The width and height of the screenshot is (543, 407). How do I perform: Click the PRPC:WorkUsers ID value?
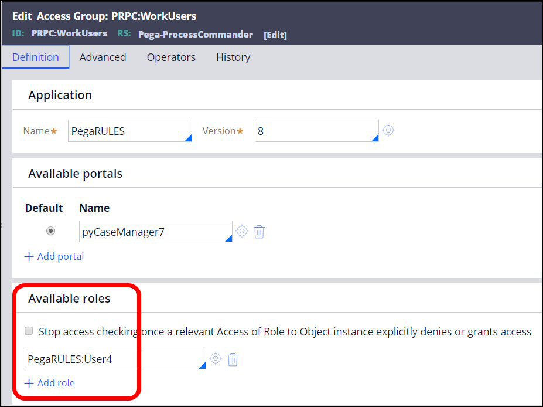tap(69, 33)
